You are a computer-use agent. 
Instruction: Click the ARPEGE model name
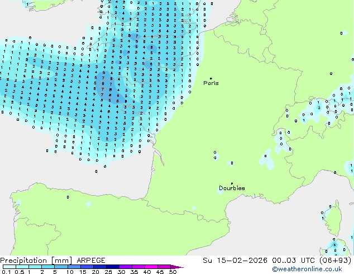click(x=91, y=261)
